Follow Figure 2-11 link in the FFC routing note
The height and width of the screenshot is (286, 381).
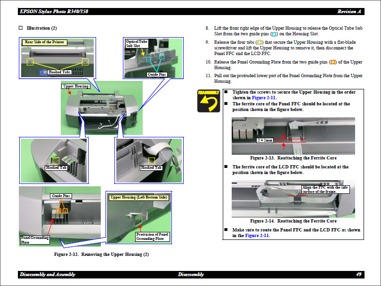(257, 236)
